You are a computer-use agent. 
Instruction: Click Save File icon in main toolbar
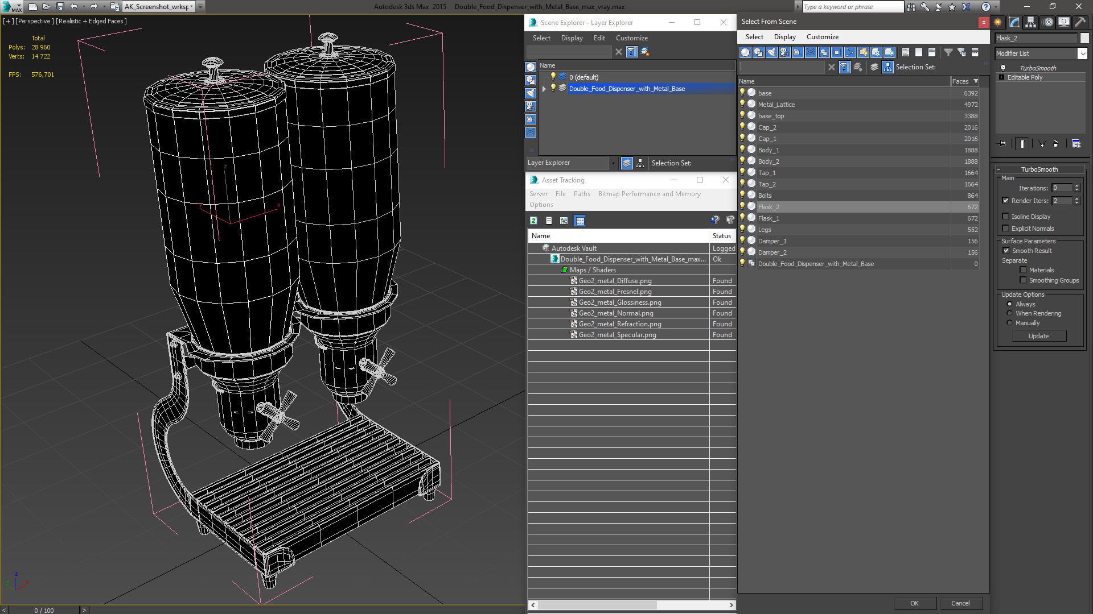(x=60, y=7)
